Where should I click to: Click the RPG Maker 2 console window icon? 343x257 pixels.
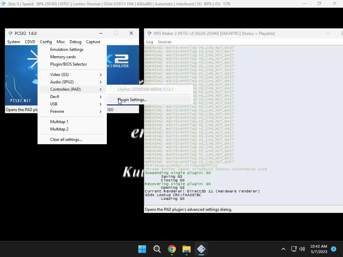149,33
